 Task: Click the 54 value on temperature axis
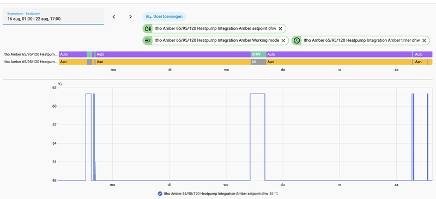[54, 143]
